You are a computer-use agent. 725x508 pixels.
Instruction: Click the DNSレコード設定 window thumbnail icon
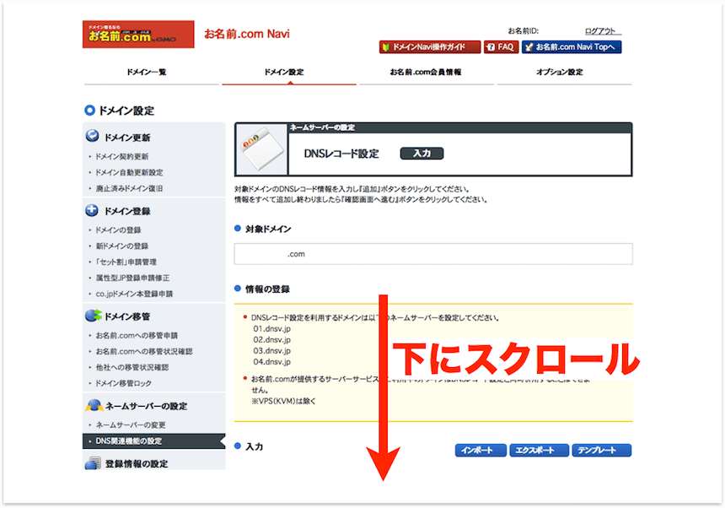point(261,149)
